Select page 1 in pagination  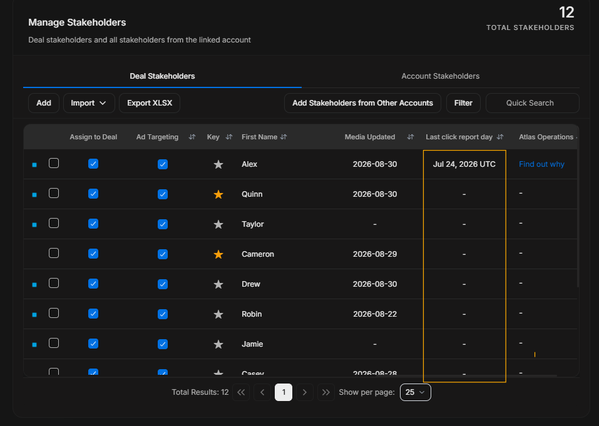tap(284, 392)
